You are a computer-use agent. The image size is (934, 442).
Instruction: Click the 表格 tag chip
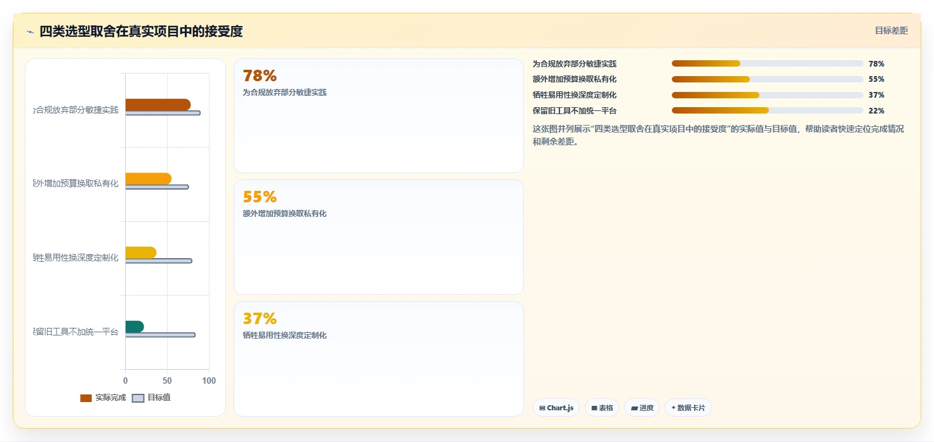pos(602,408)
